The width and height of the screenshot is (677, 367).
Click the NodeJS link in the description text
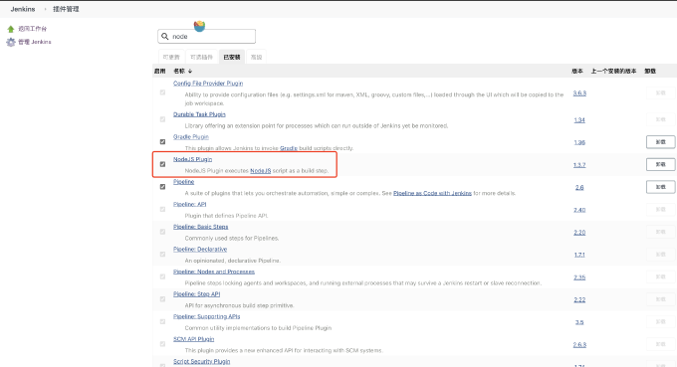click(261, 171)
